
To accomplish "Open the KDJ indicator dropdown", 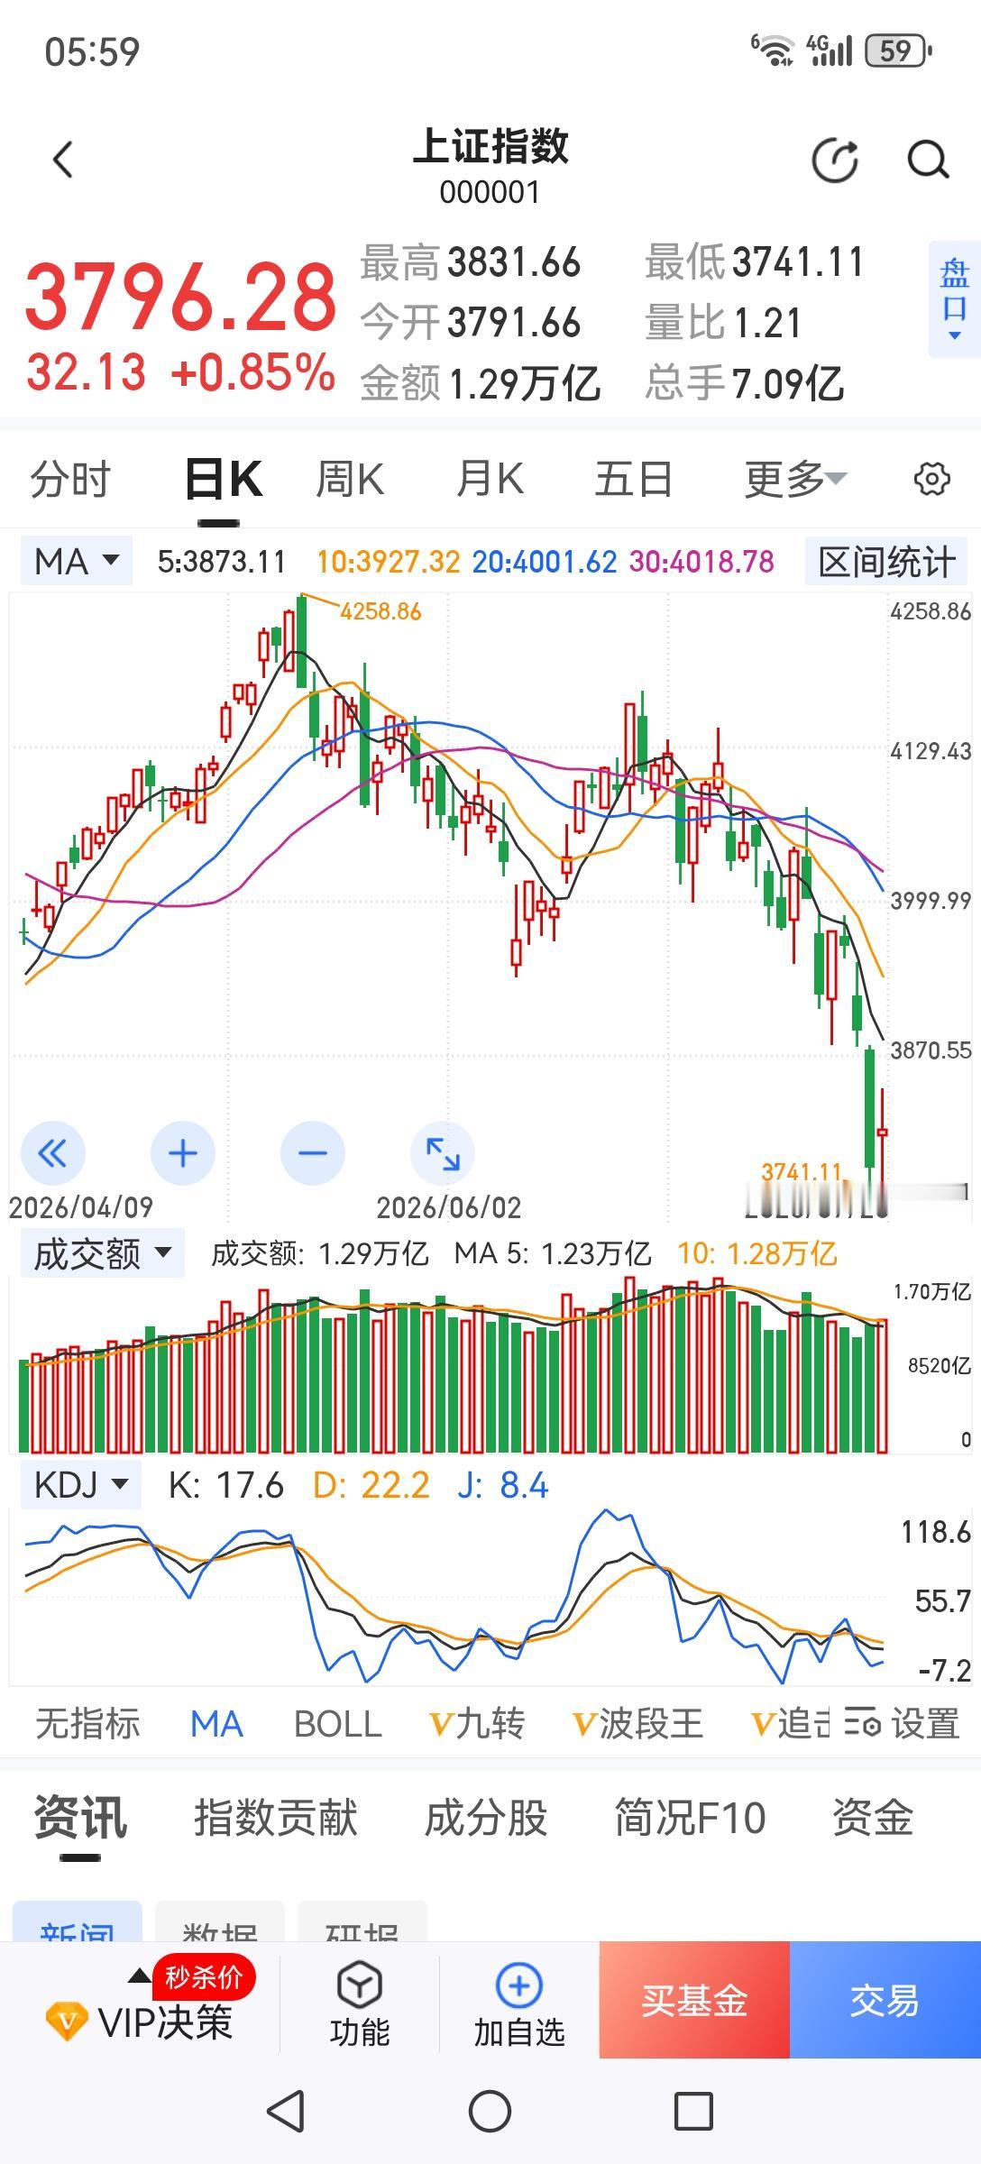I will [x=81, y=1484].
